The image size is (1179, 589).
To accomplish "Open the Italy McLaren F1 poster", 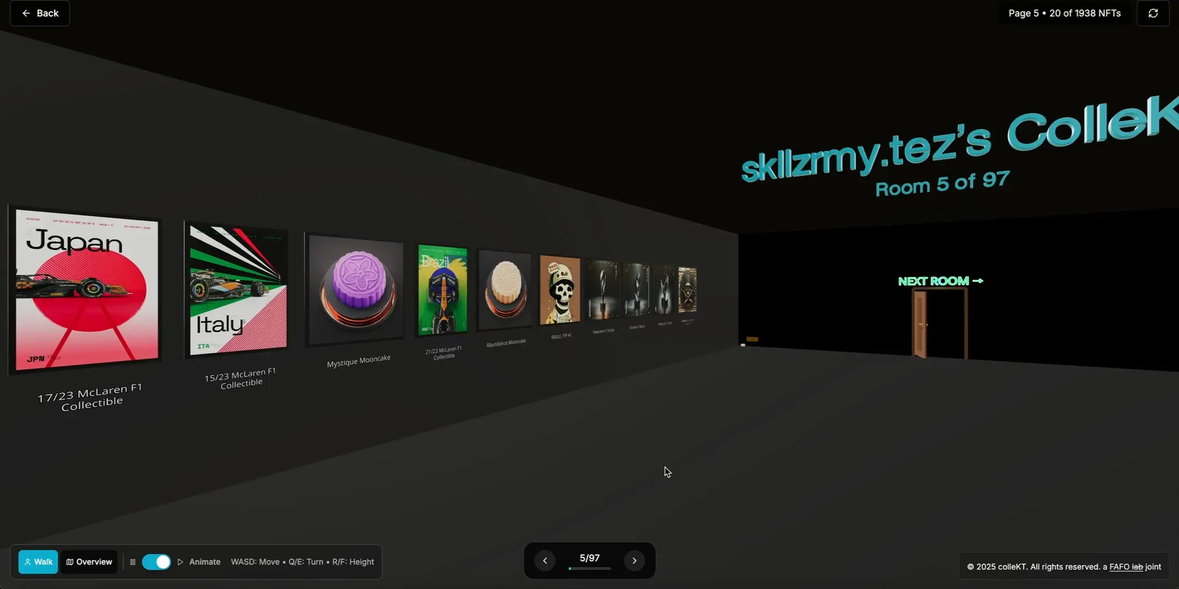I will [x=237, y=290].
